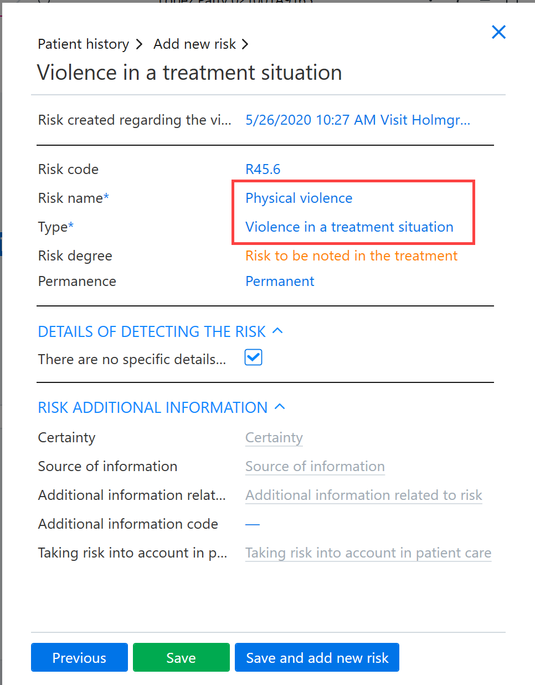Click the green Save button
The height and width of the screenshot is (685, 535).
point(181,657)
